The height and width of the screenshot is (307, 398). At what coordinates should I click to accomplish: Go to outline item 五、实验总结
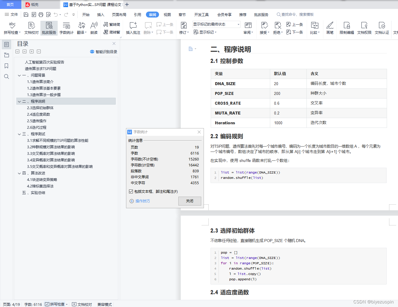pos(34,193)
